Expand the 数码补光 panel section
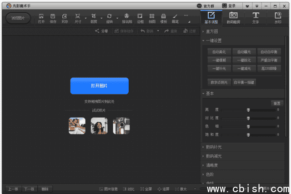 click(x=214, y=147)
